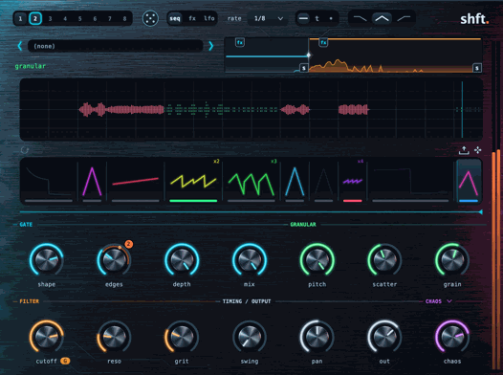Click the cutoff knob

pyautogui.click(x=47, y=337)
